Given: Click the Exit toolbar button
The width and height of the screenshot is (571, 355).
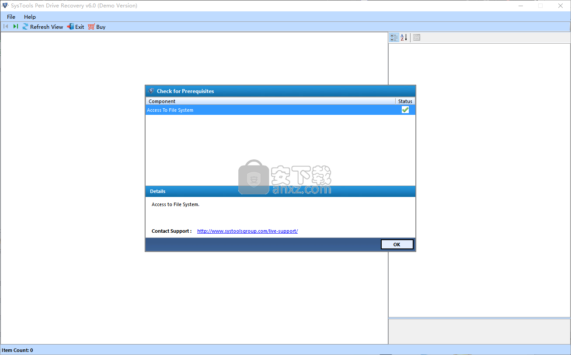Looking at the screenshot, I should [76, 27].
